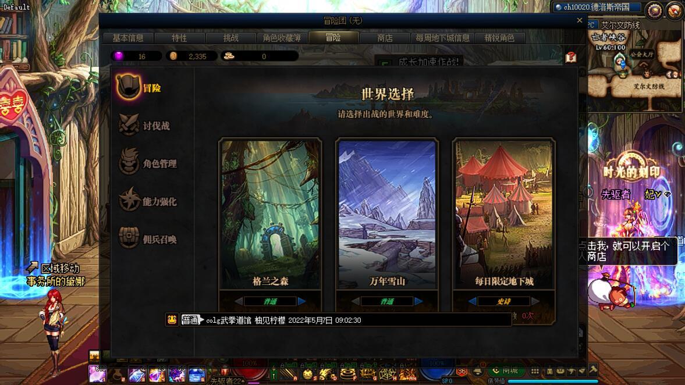Click the chat emoji face icon
This screenshot has height=385, width=685.
pos(172,319)
